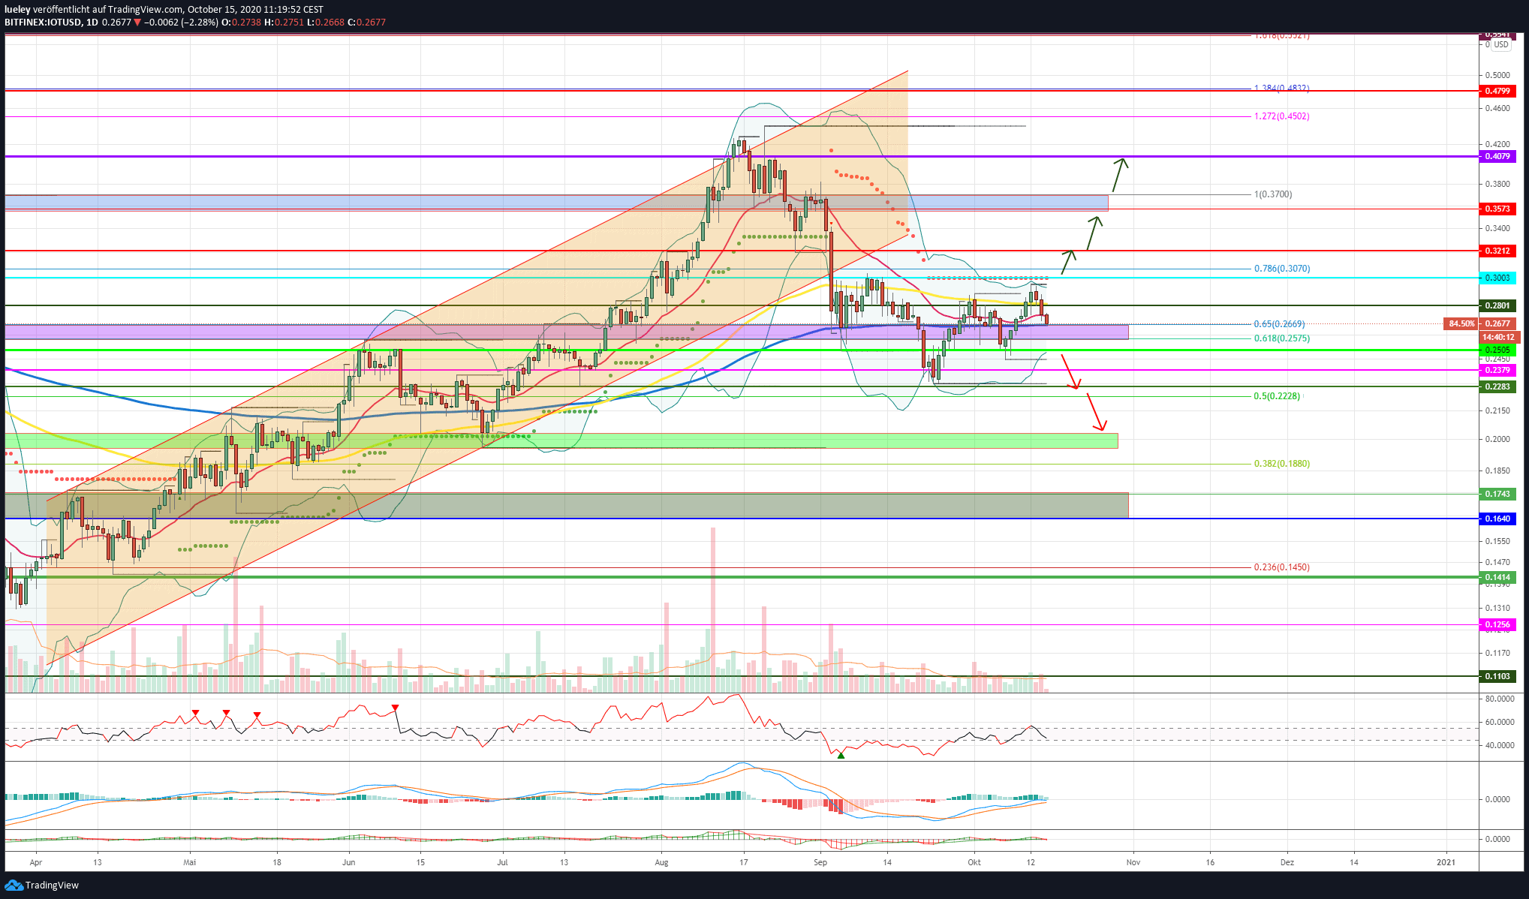Click the green triangle marker on the RSI

(x=841, y=755)
